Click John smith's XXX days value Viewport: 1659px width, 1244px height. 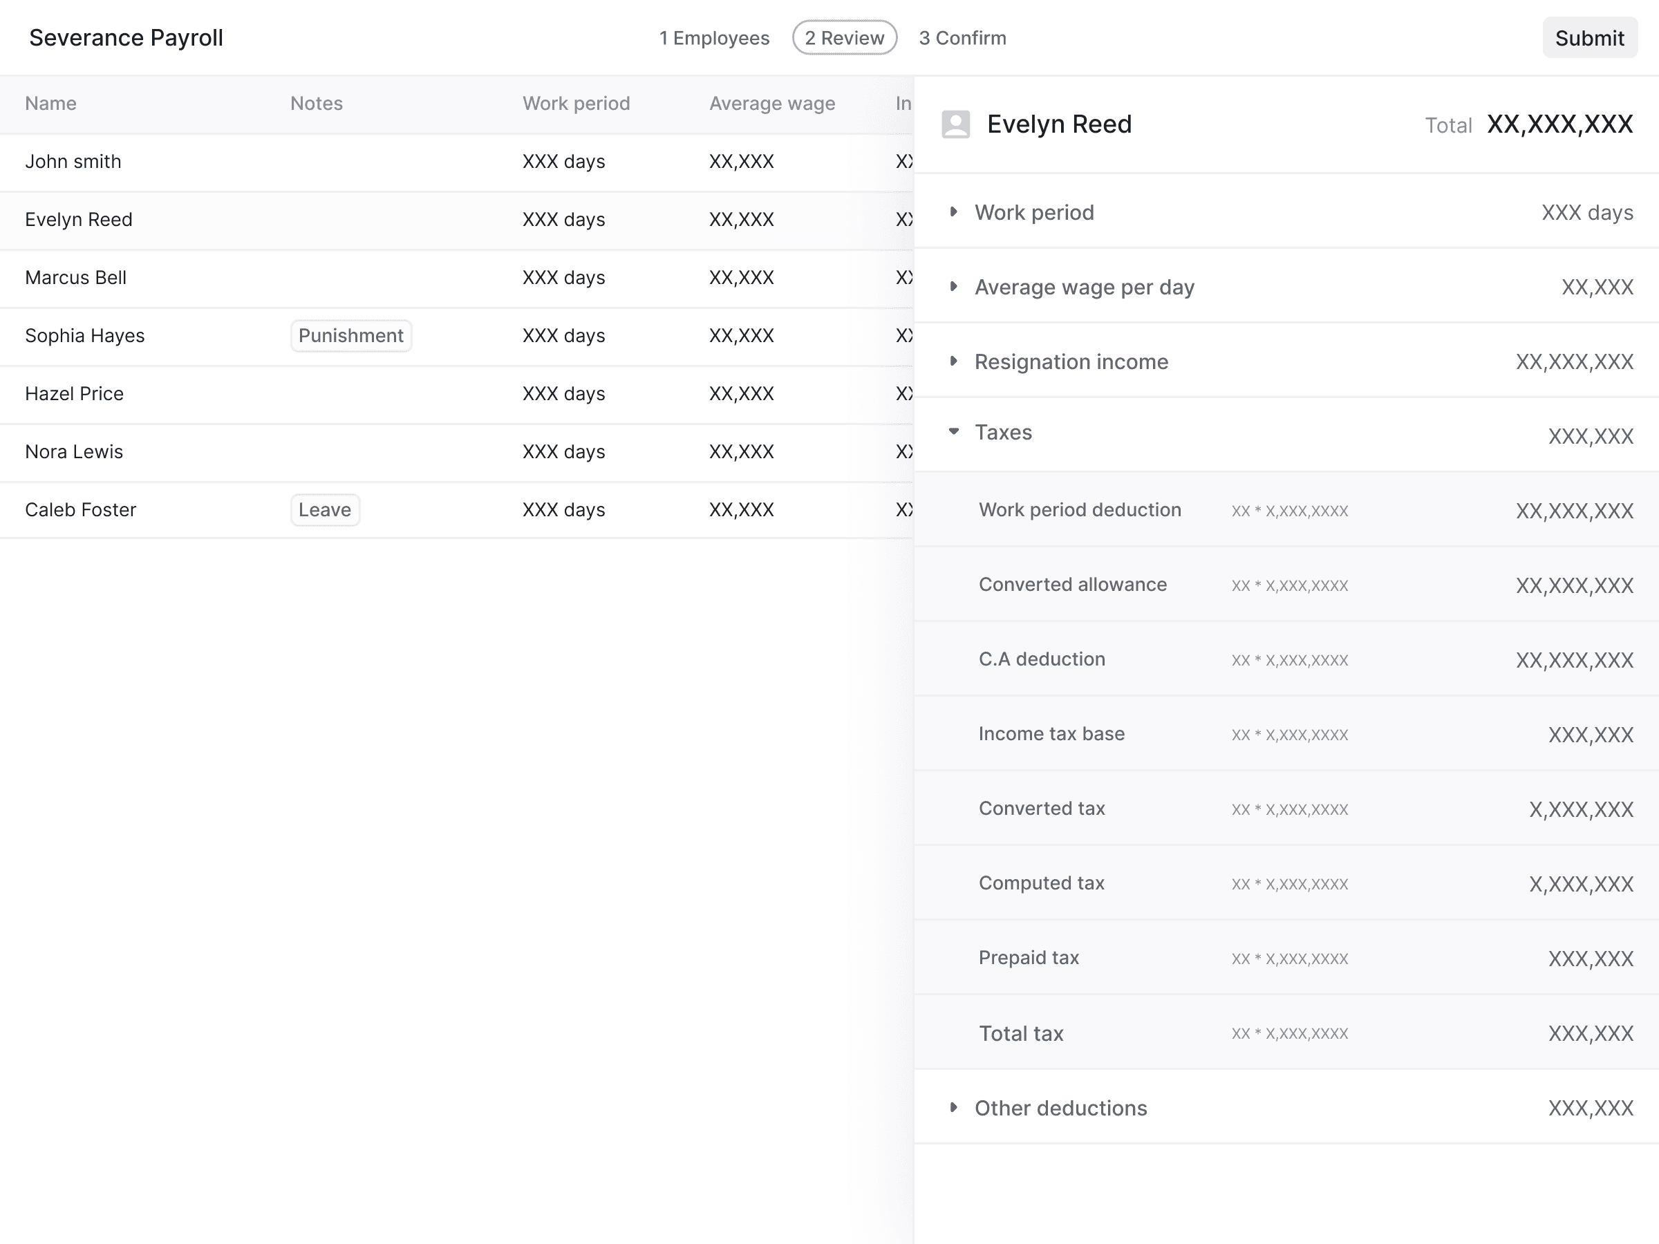pos(563,161)
